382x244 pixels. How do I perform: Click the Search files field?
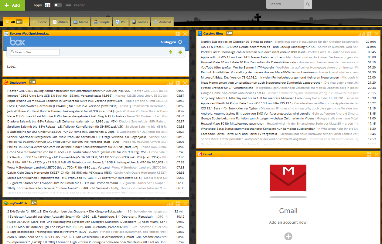[x=35, y=52]
